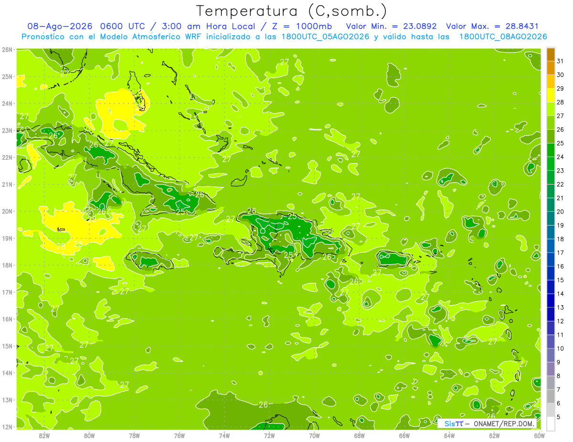Click the "22N" latitude axis label
This screenshot has width=573, height=442.
(x=7, y=157)
